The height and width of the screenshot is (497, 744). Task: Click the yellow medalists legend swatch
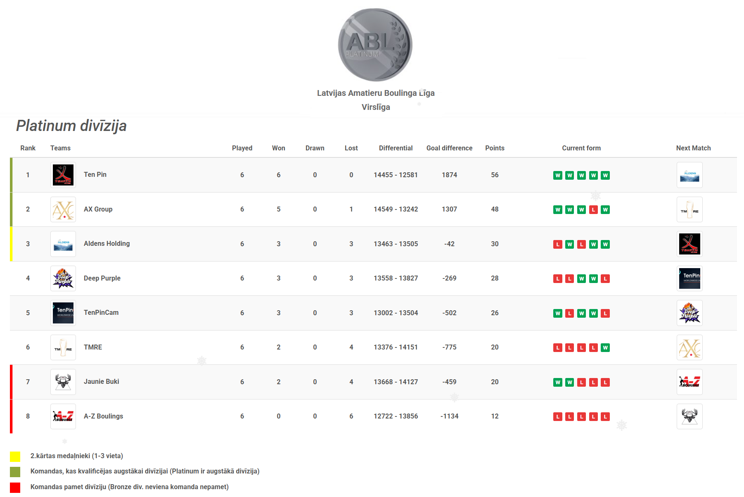point(15,457)
